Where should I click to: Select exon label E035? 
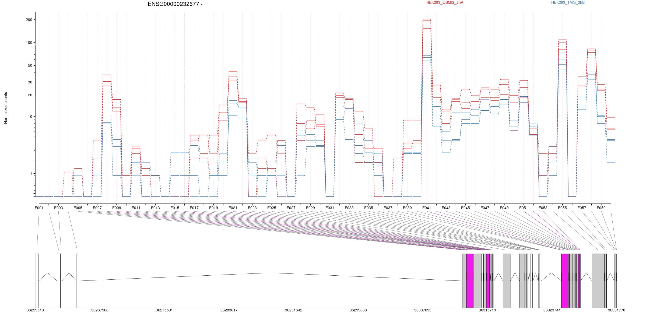coord(368,208)
